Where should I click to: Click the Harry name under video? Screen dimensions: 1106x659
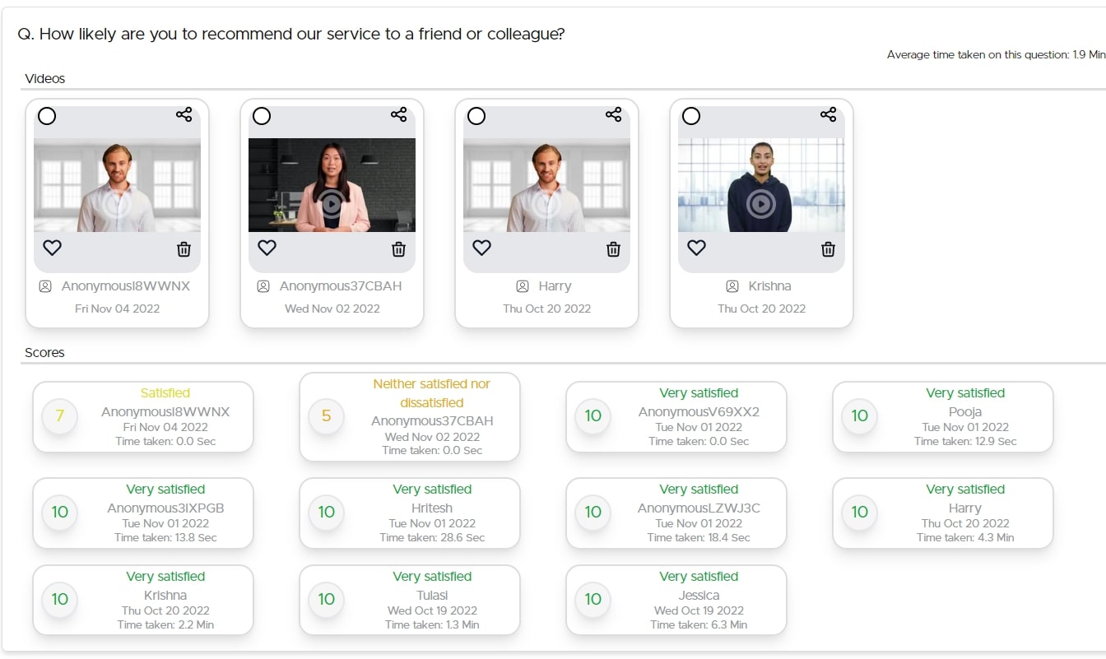[x=555, y=286]
